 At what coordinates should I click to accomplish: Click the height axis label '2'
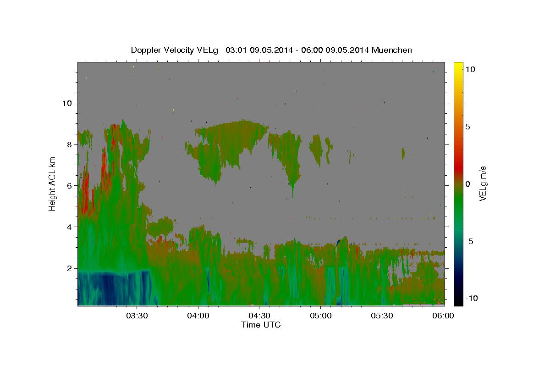tap(70, 268)
